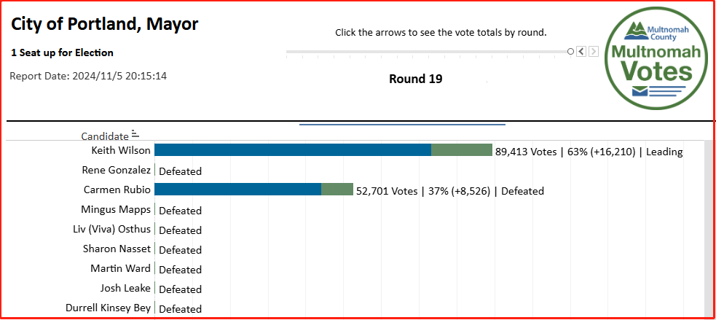The image size is (716, 320).
Task: Click the Candidate column header
Action: click(x=105, y=136)
